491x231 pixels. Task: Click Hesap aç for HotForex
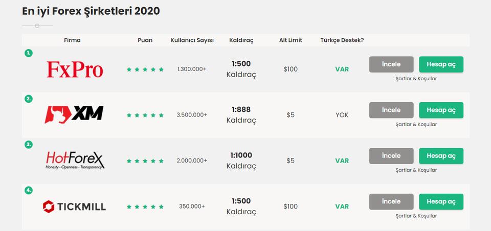(x=441, y=156)
